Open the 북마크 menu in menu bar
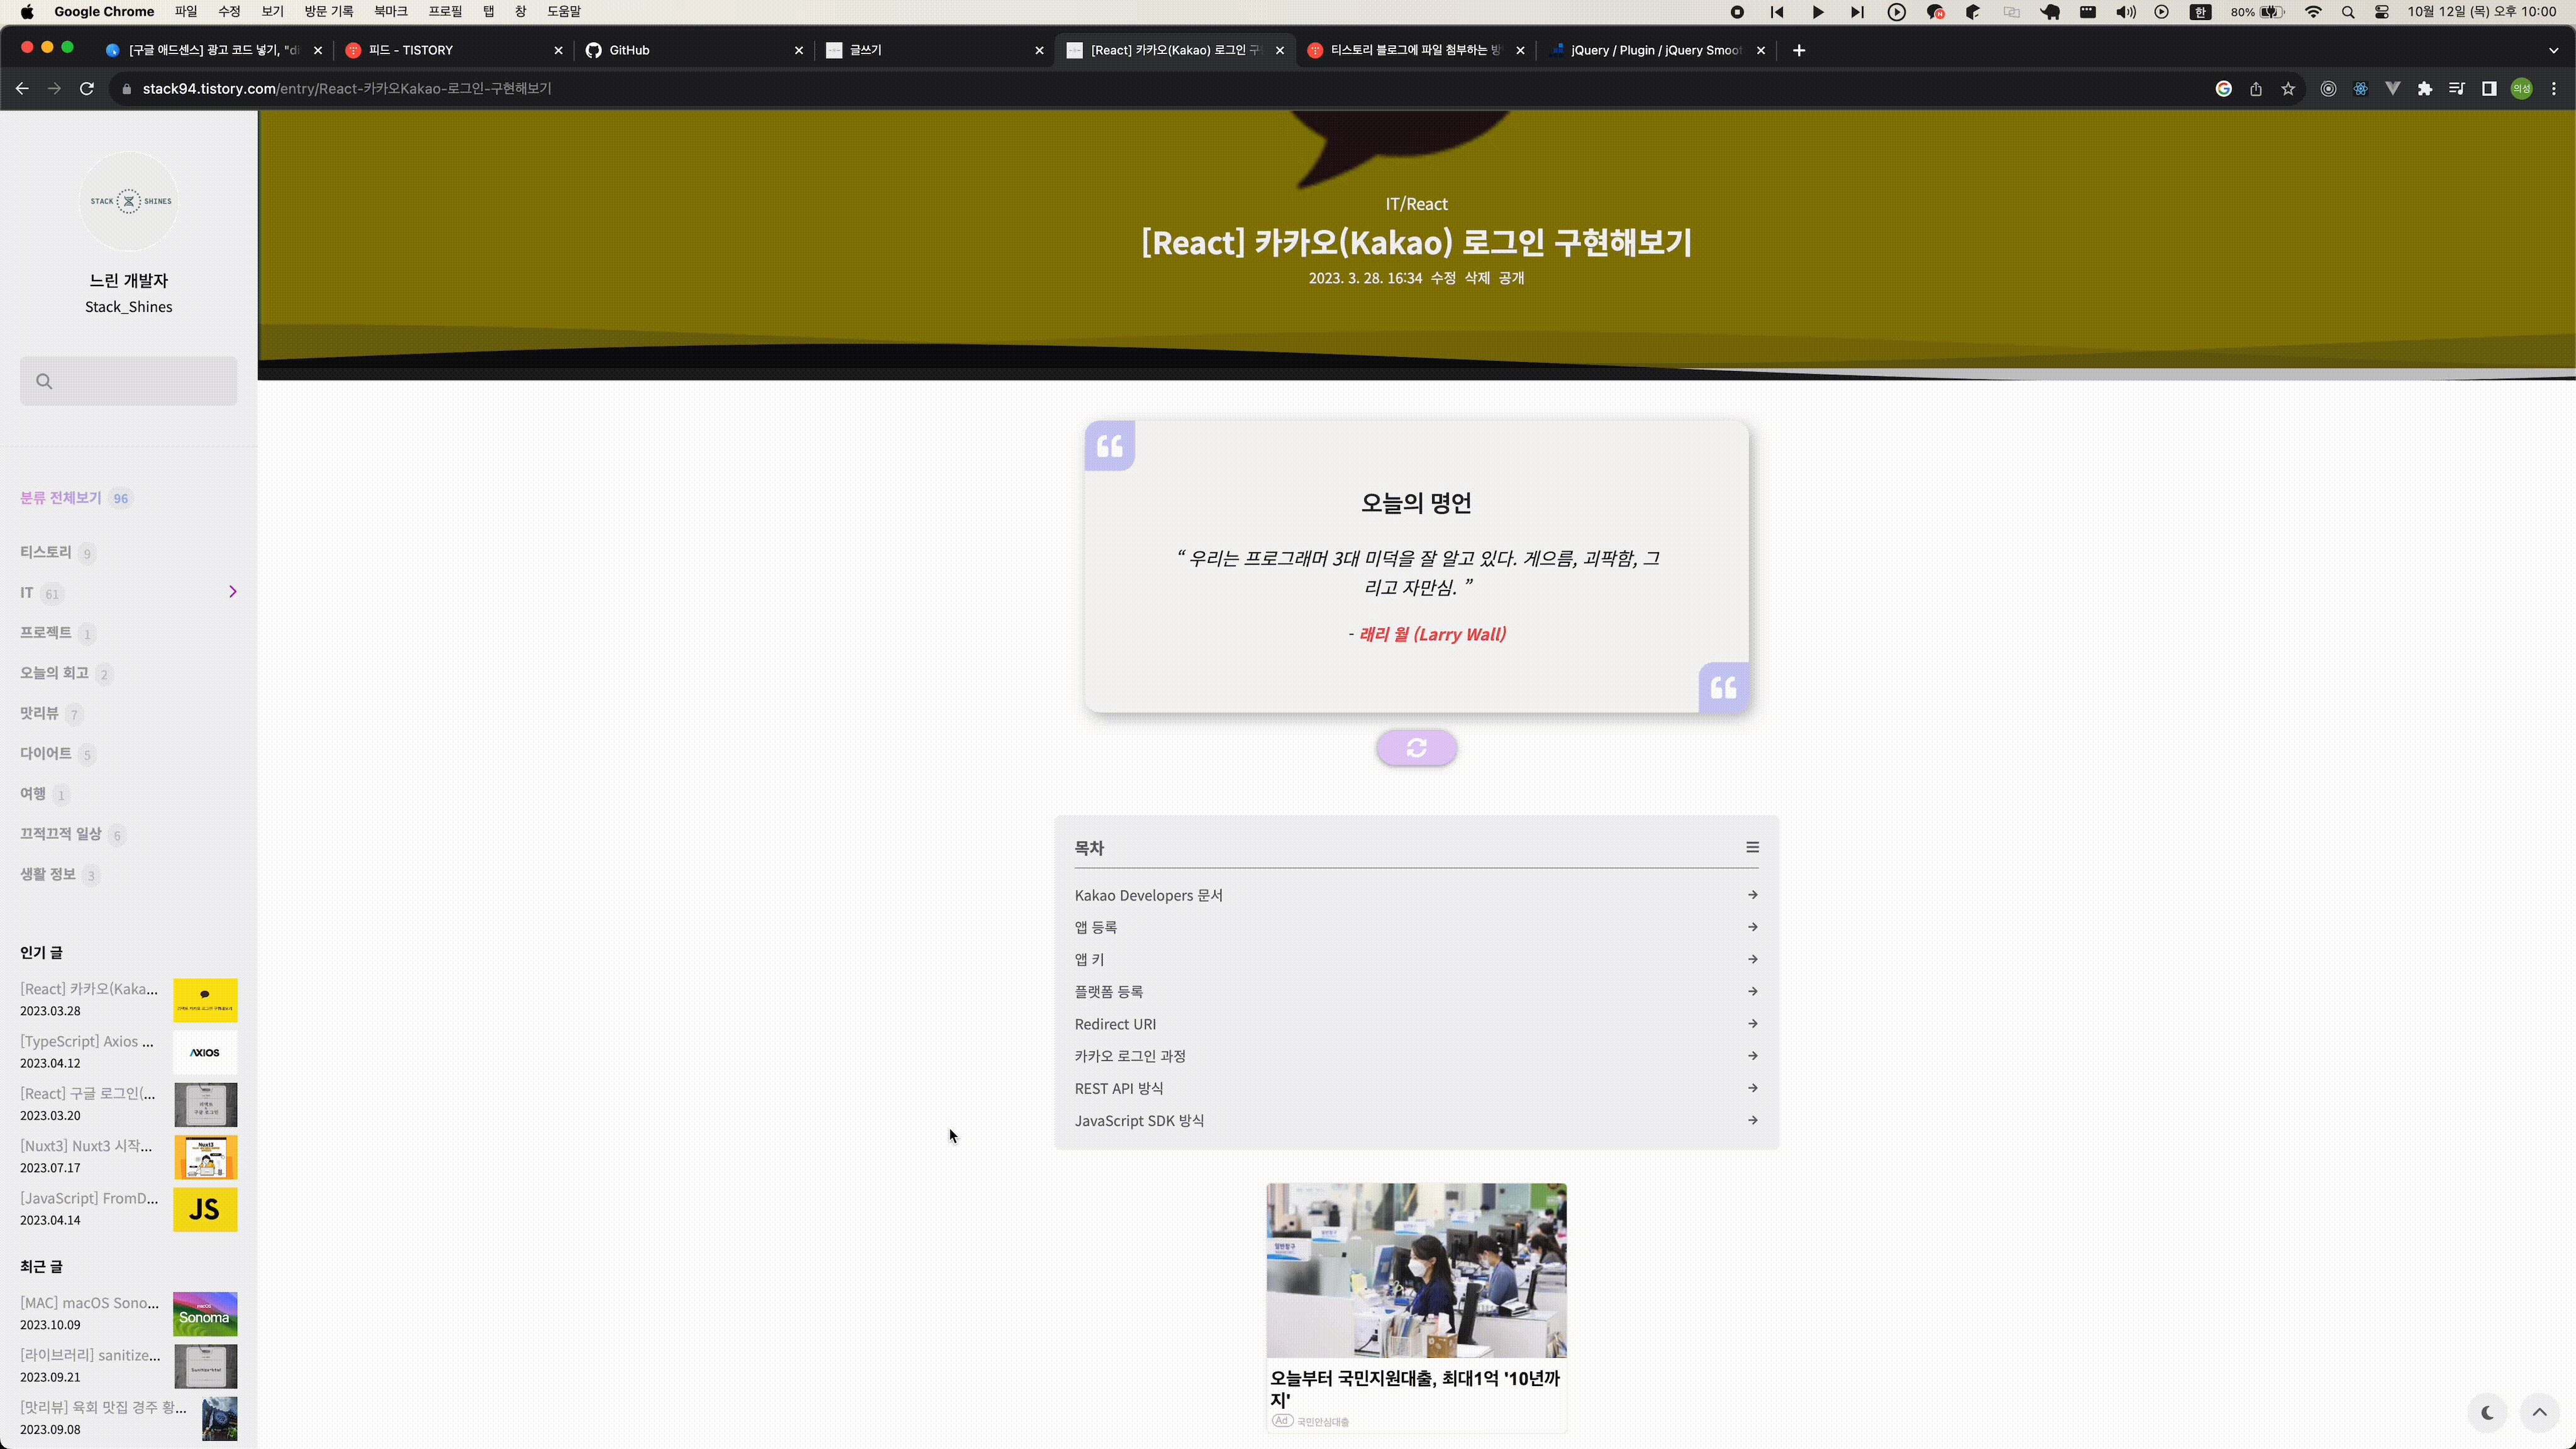 (x=390, y=11)
